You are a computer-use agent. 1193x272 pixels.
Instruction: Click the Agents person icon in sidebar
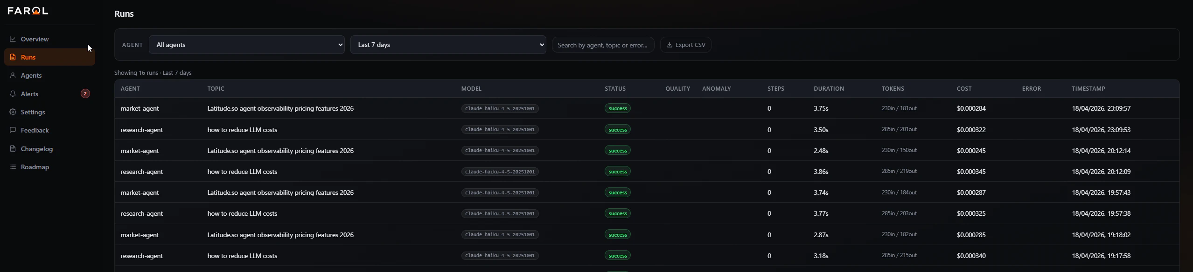(x=13, y=75)
